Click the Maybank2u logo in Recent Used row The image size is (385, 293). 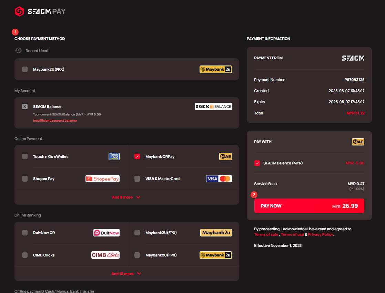(x=215, y=70)
